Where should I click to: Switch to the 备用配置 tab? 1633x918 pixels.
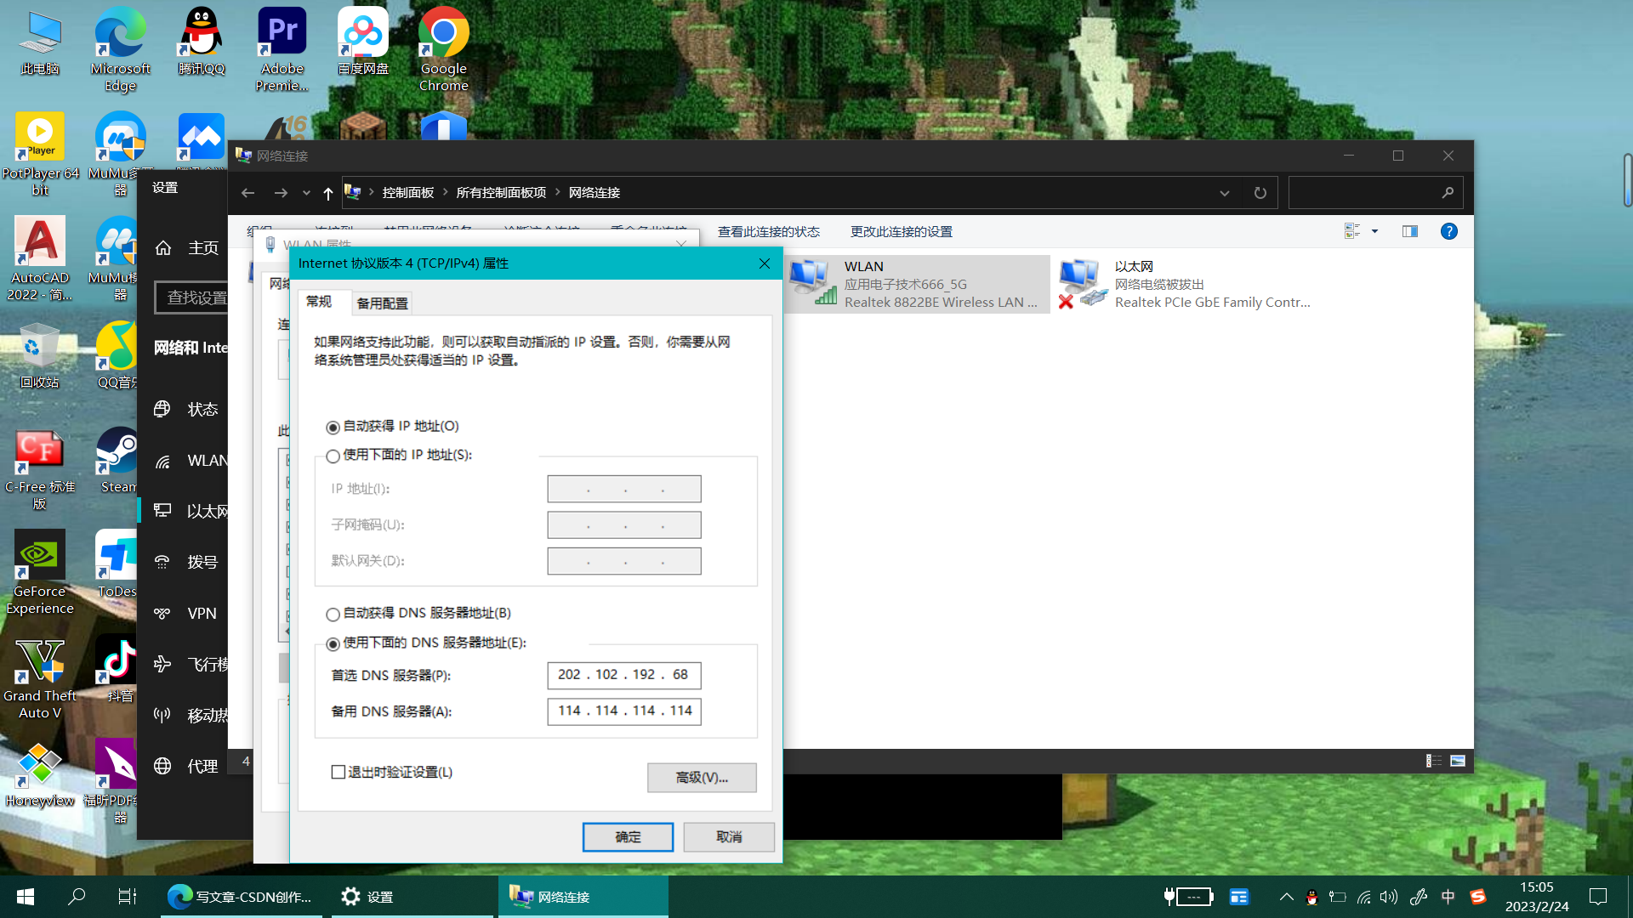pos(382,303)
